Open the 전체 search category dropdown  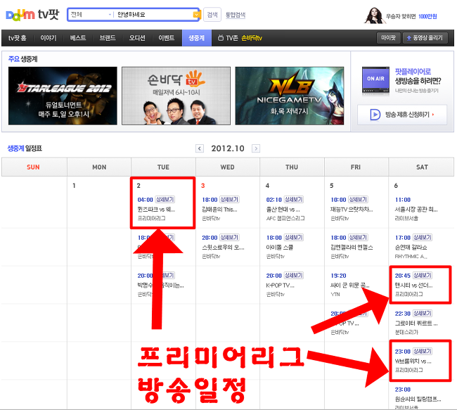coord(91,15)
